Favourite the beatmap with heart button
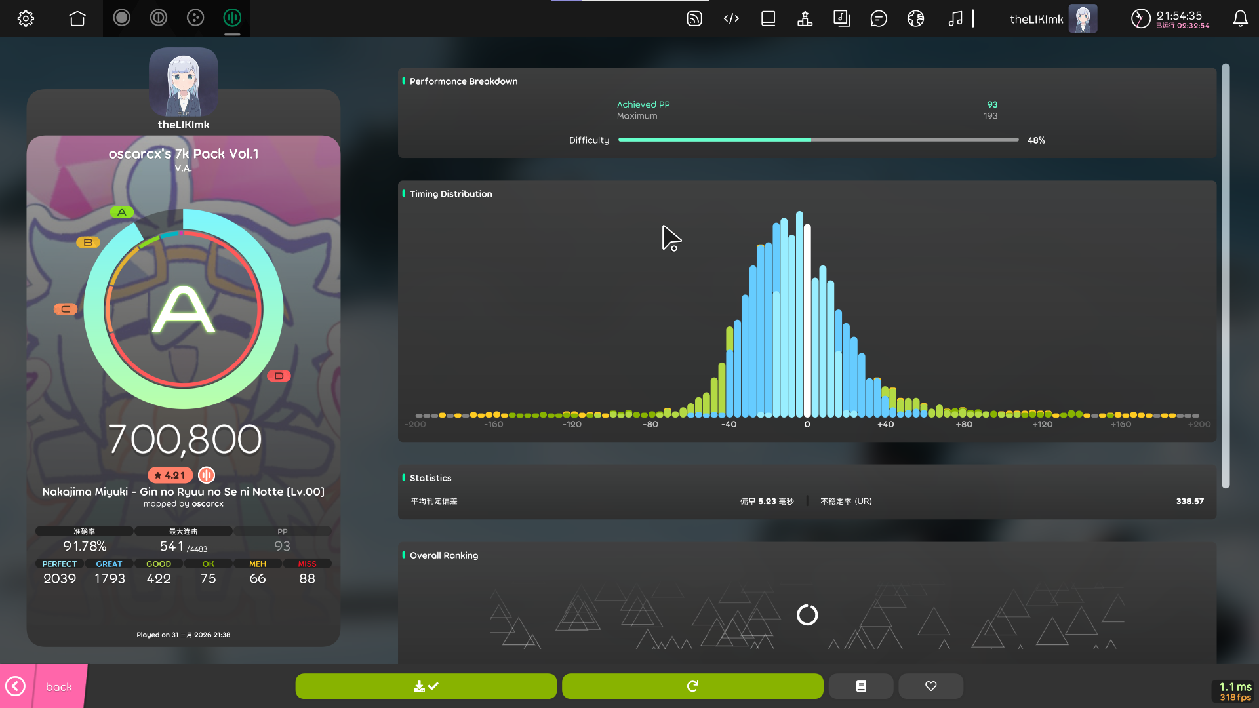 tap(930, 686)
